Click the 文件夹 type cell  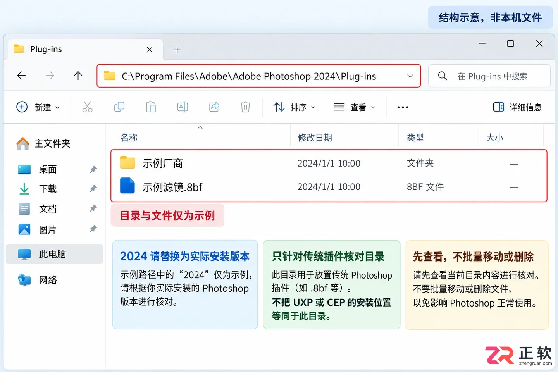tap(420, 163)
